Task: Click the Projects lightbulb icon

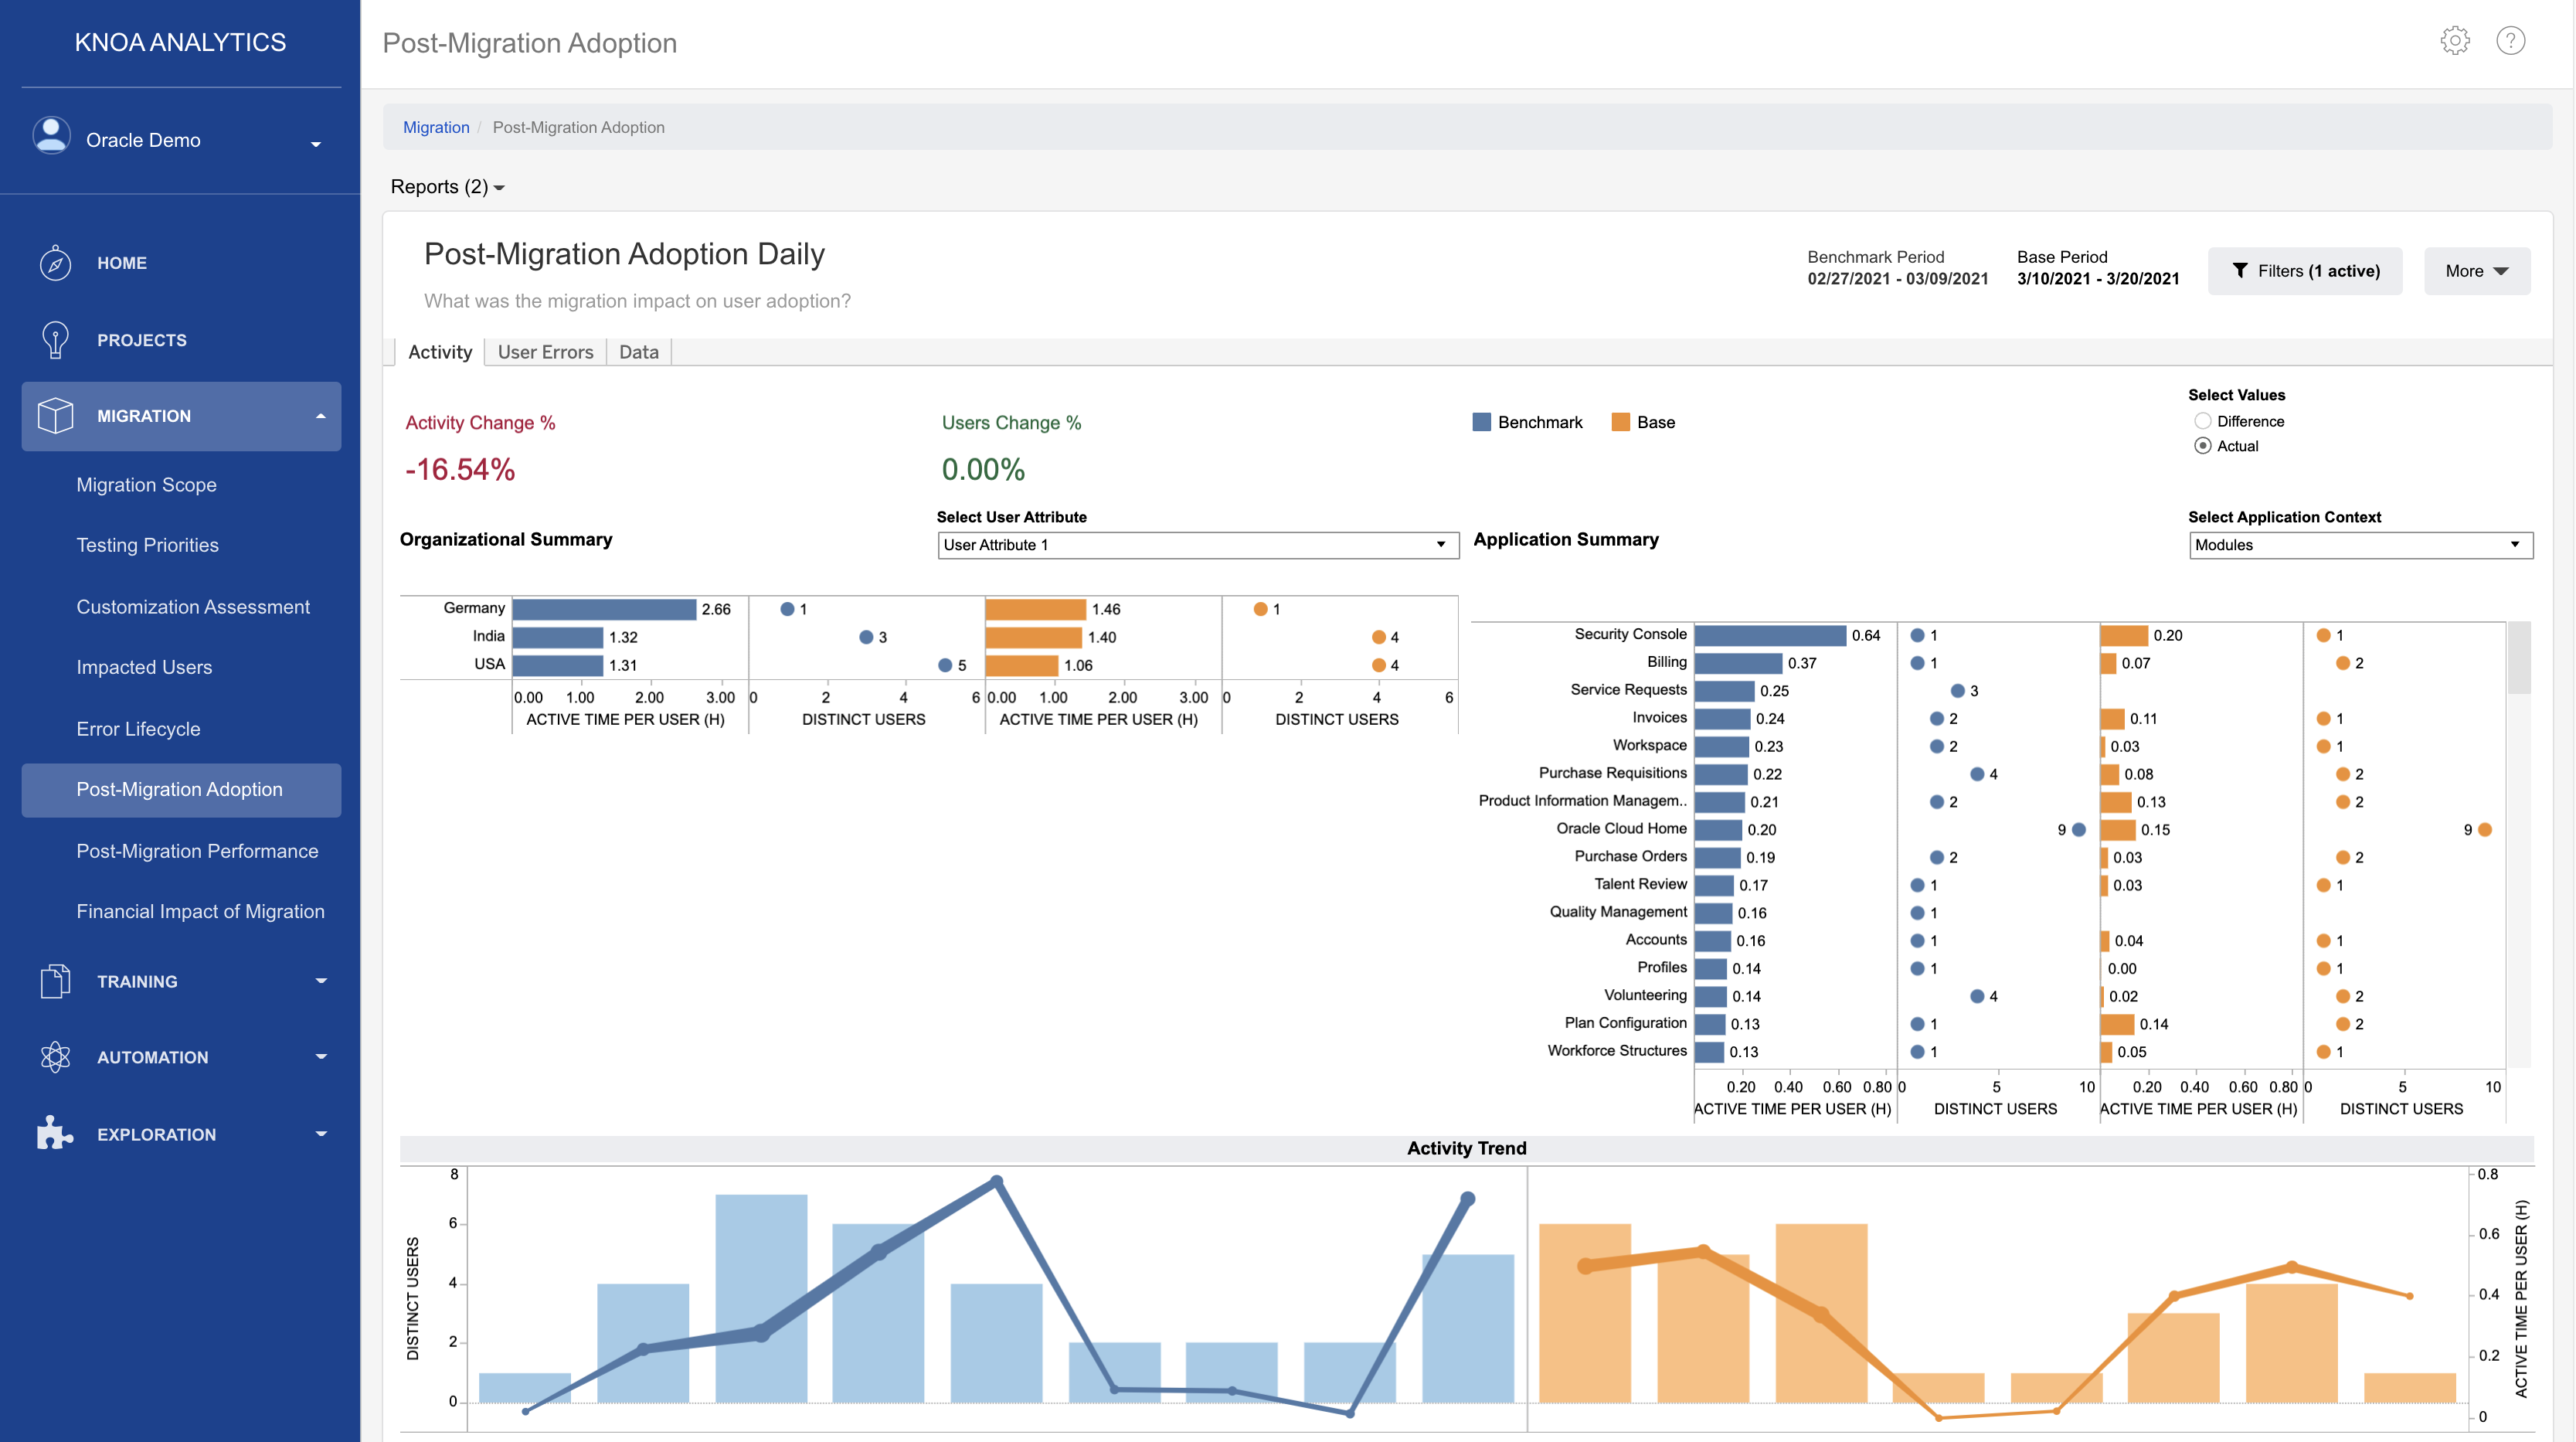Action: coord(55,340)
